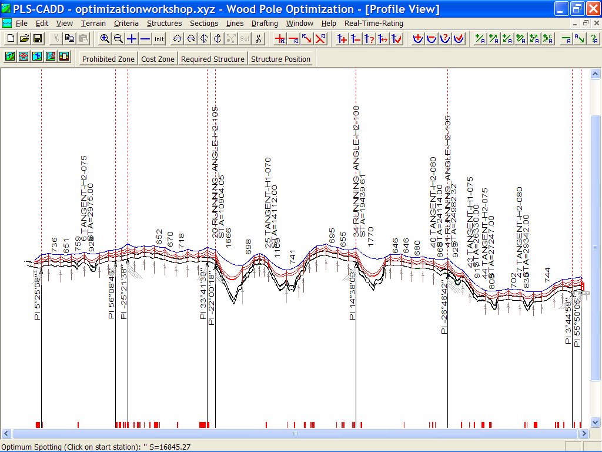Screen dimensions: 602x452
Task: Open the Terrain menu
Action: (94, 24)
